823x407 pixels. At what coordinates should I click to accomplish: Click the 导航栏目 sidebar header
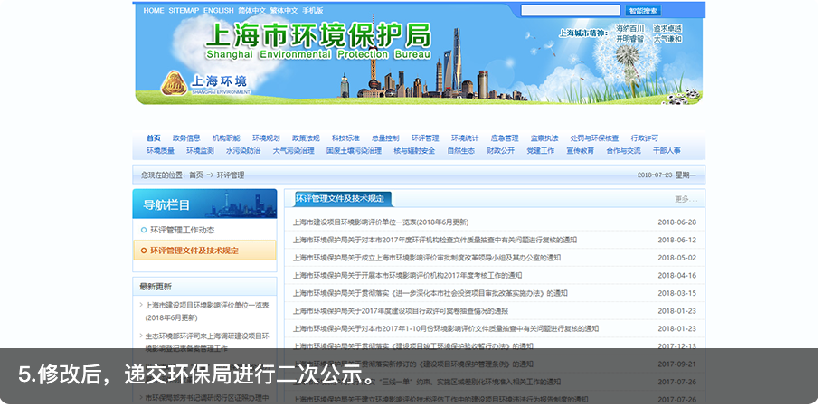click(204, 203)
